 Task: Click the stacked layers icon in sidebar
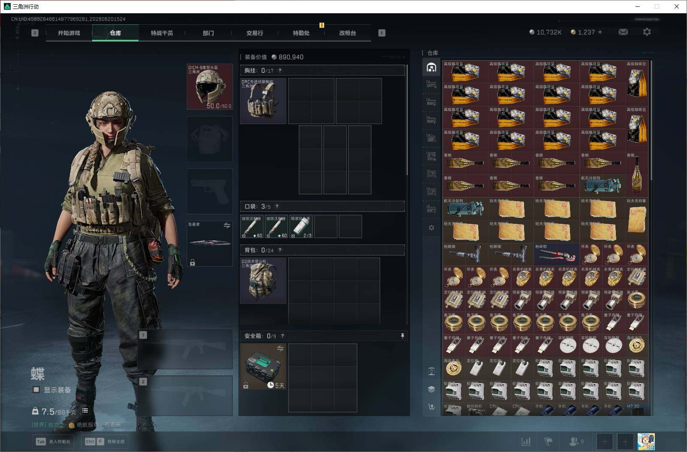(x=431, y=389)
